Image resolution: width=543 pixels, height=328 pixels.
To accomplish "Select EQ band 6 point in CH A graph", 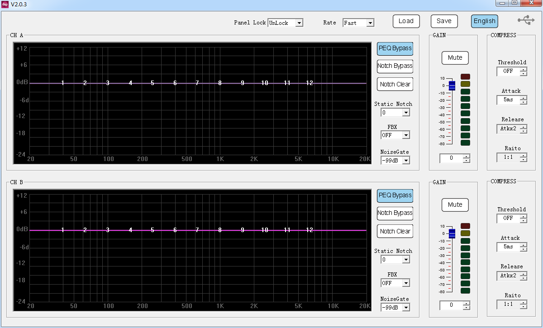I will tap(175, 83).
